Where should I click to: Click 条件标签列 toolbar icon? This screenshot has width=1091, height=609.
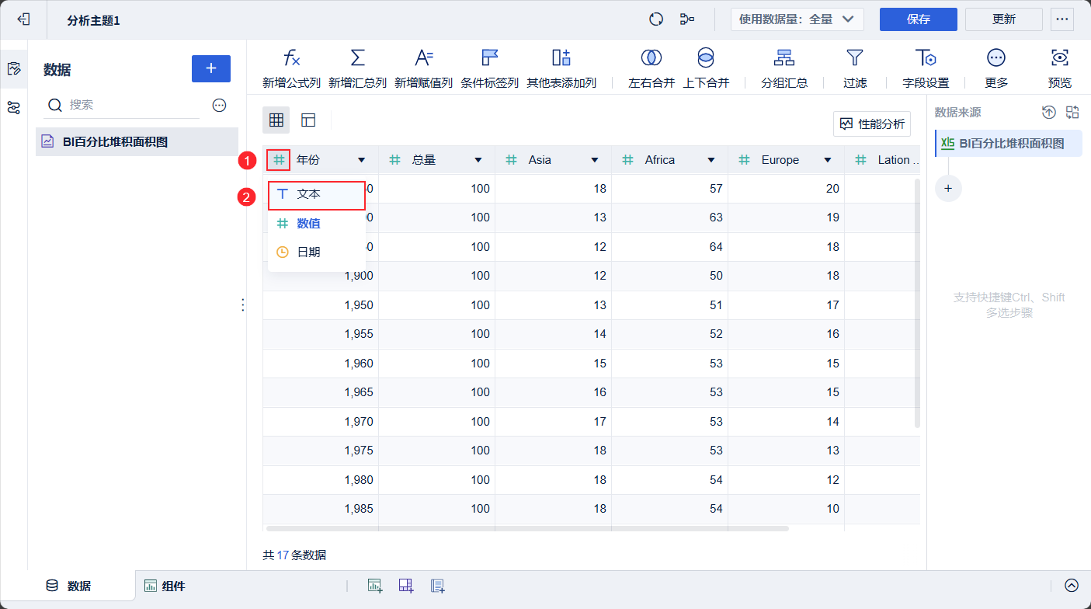(x=489, y=57)
